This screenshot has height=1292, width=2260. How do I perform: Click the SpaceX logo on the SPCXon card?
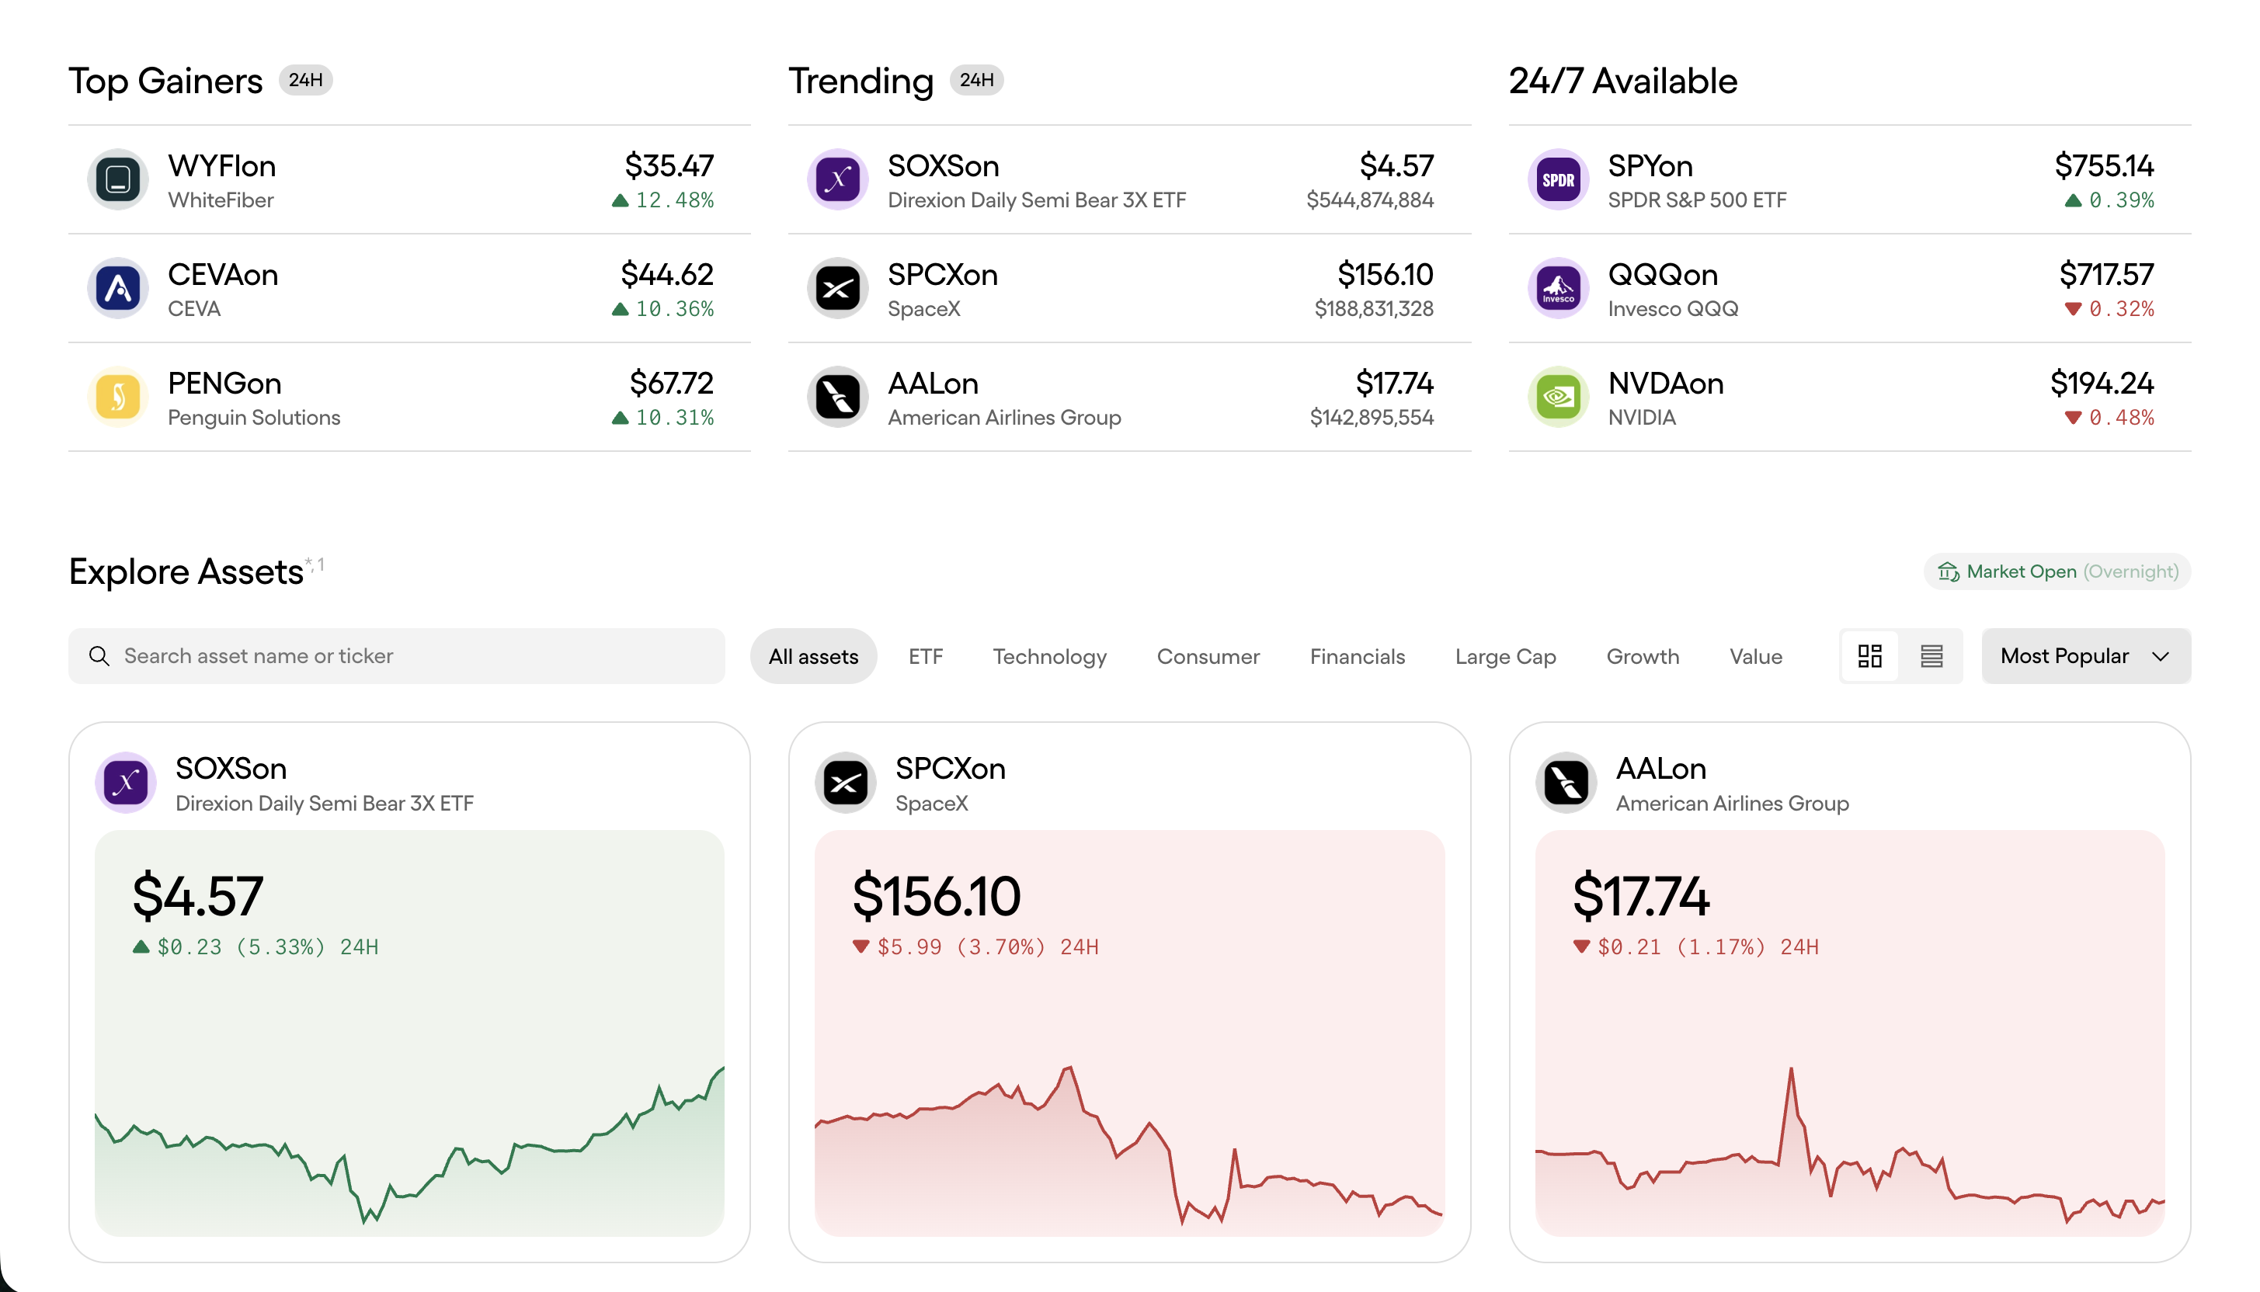(846, 783)
